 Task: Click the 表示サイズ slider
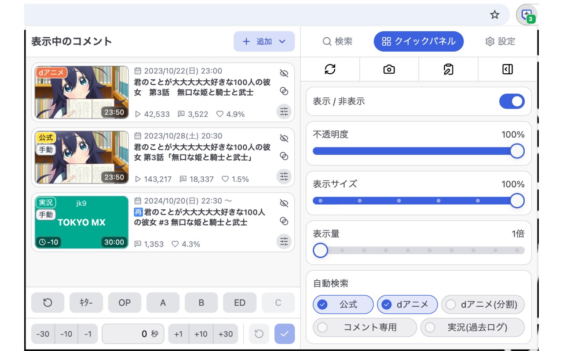(x=418, y=201)
